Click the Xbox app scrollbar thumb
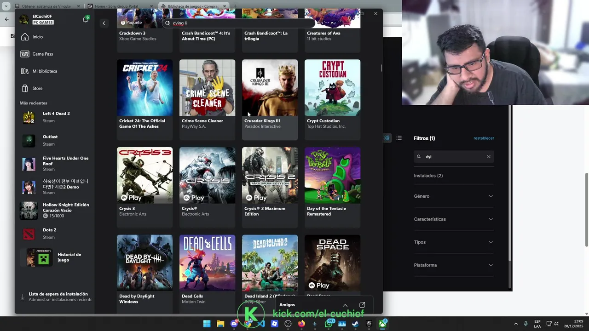 click(x=381, y=68)
